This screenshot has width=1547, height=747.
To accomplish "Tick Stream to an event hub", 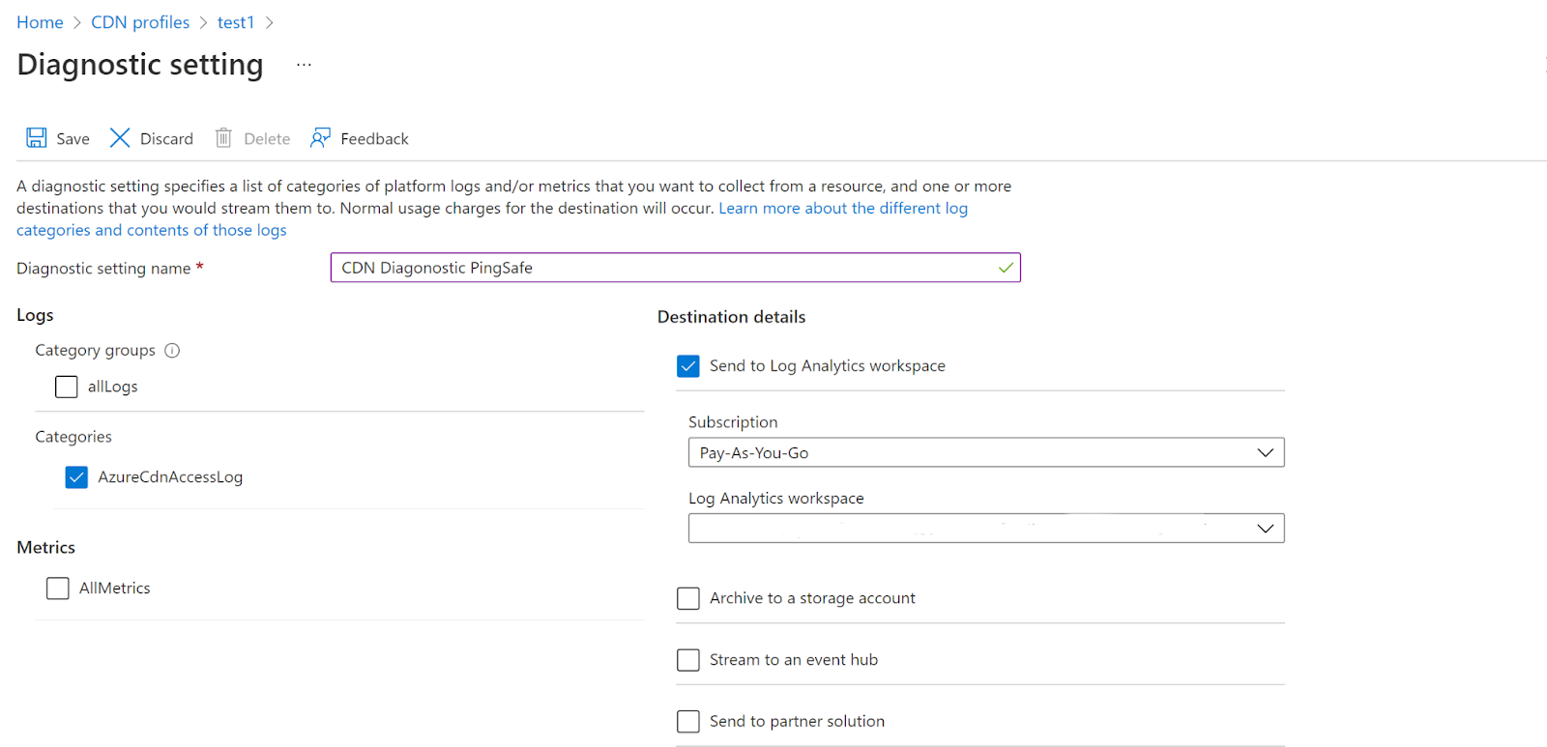I will point(688,660).
